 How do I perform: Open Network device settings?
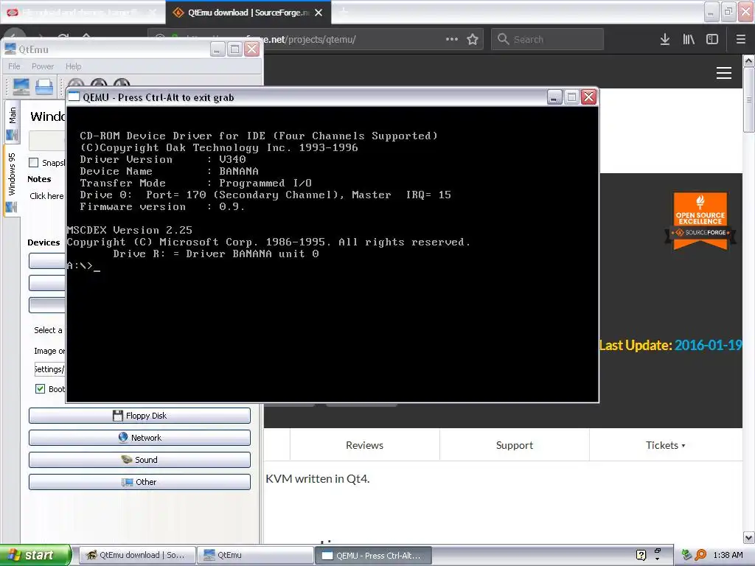[139, 438]
